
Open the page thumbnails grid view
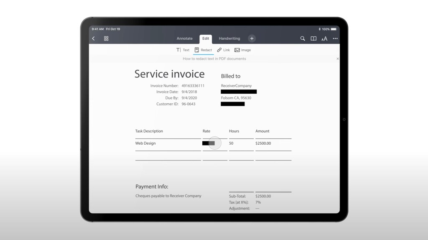106,38
